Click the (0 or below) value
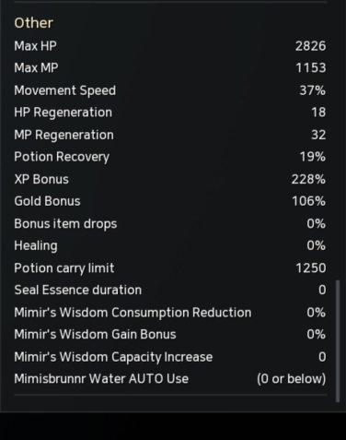 point(292,379)
